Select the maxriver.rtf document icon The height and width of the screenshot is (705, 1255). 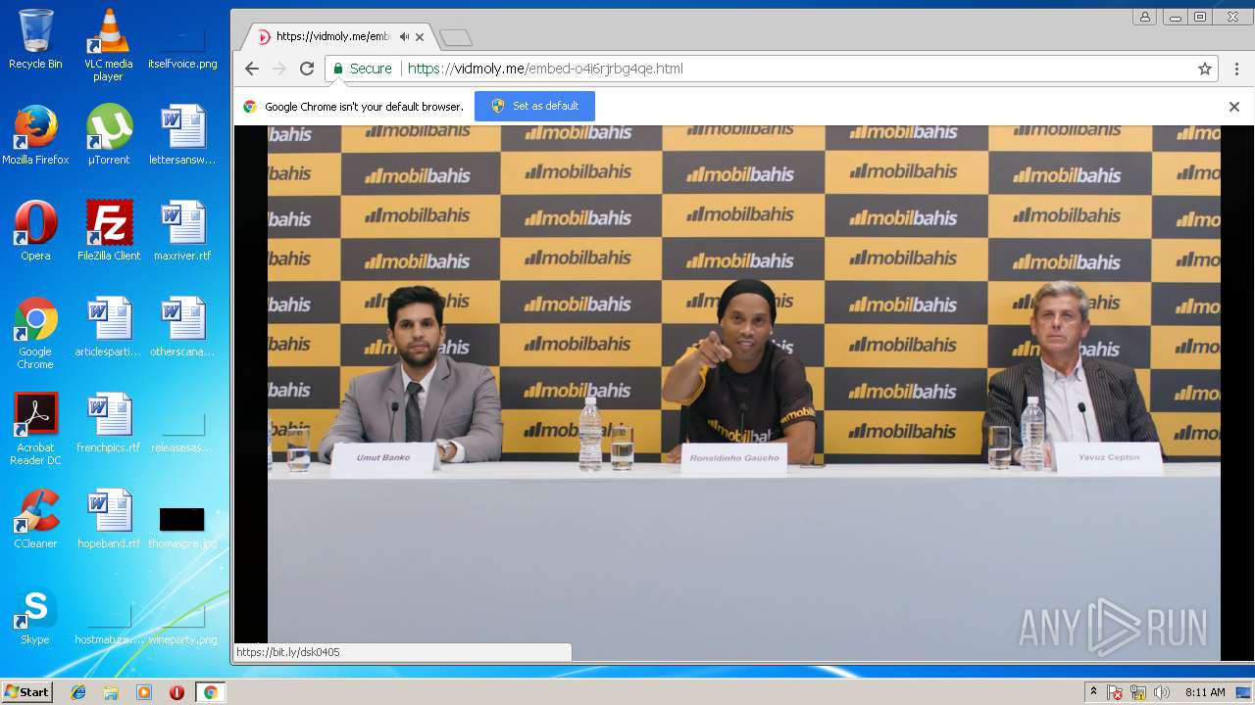click(182, 230)
